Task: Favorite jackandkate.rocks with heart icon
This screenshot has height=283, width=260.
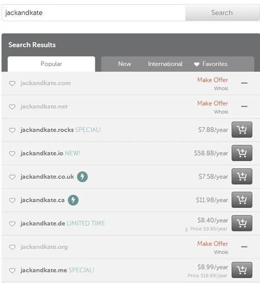Action: click(x=12, y=130)
